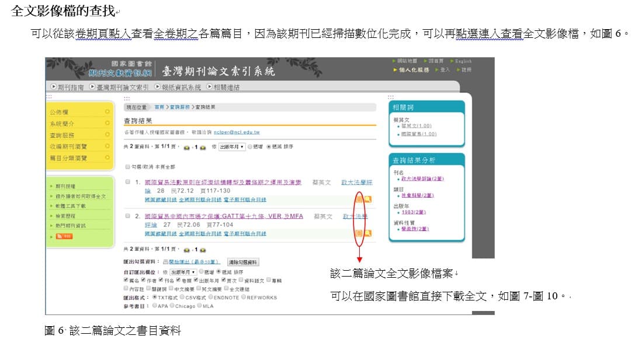Viewport: 635px width, 346px height.
Task: Open 系統簡介 in the yellow sidebar
Action: (62, 124)
